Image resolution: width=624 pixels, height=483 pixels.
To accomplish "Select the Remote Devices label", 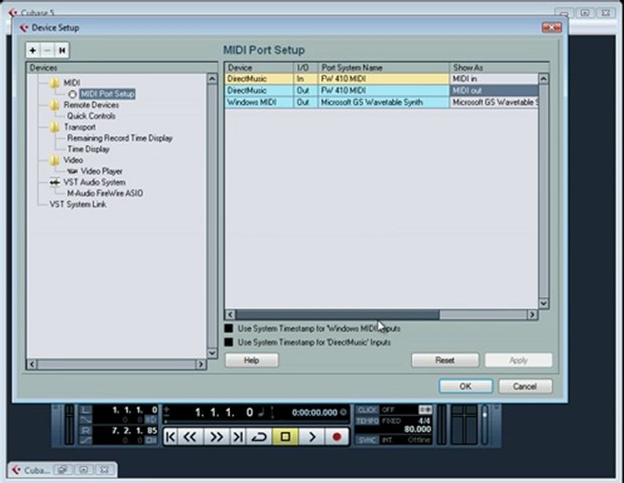I will (91, 105).
